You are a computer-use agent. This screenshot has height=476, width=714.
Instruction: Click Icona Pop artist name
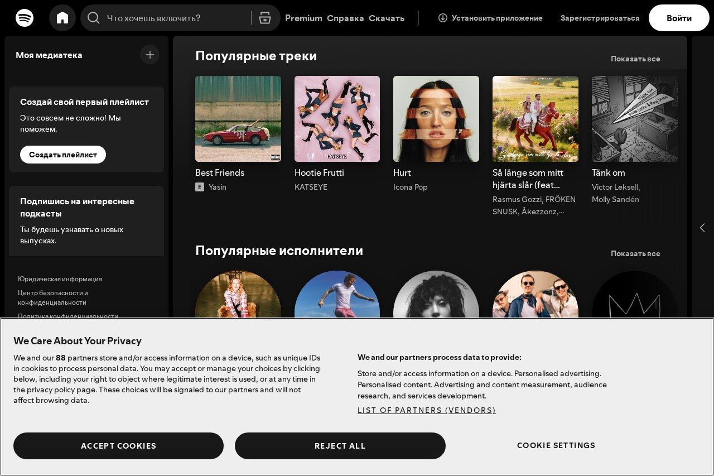(x=411, y=187)
